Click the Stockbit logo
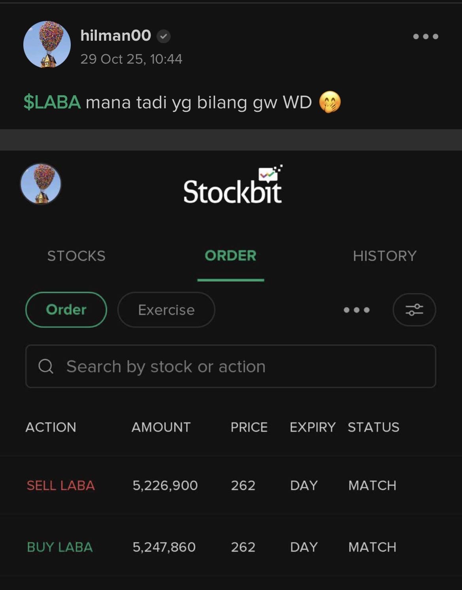Image resolution: width=462 pixels, height=590 pixels. pos(233,185)
